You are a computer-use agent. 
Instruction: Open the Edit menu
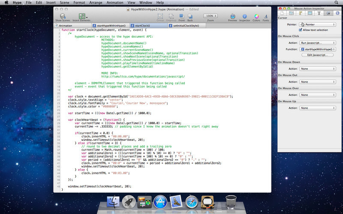pyautogui.click(x=39, y=3)
